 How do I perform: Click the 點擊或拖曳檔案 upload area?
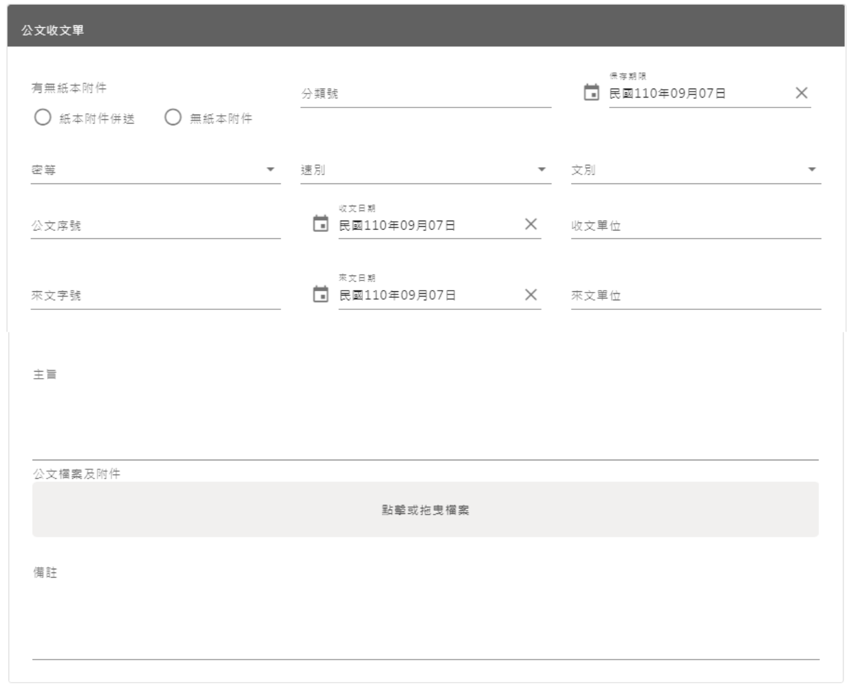point(425,508)
